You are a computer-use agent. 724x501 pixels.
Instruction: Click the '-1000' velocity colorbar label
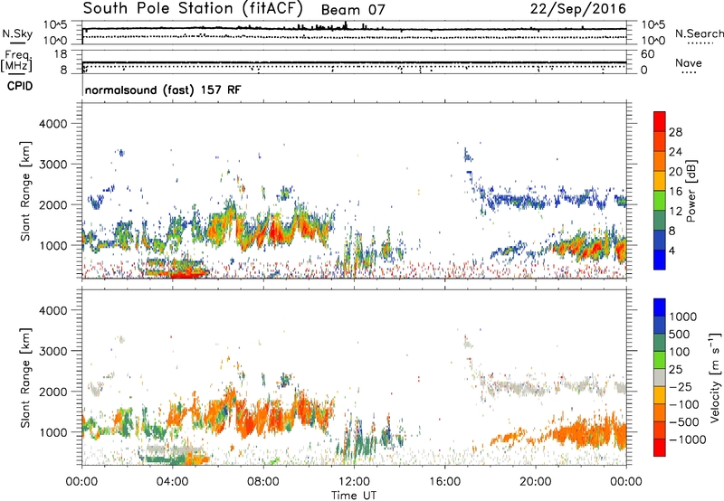pos(687,440)
